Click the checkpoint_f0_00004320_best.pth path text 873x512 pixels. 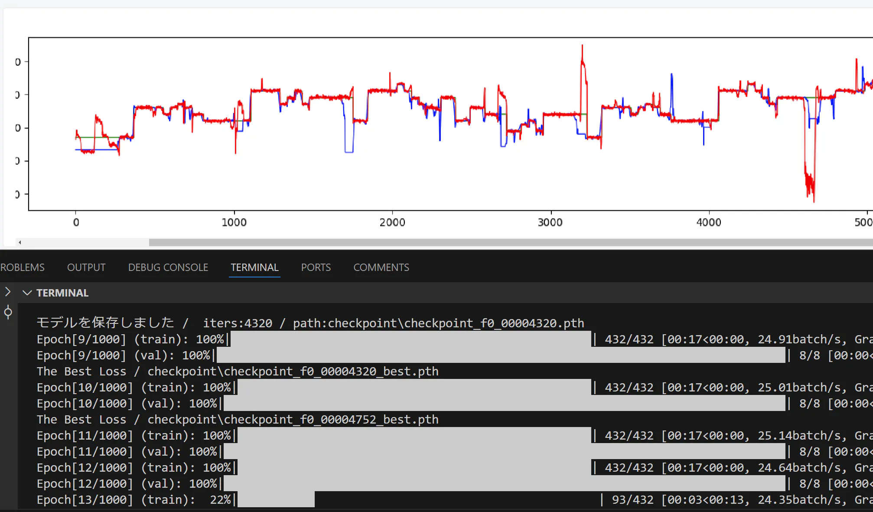click(x=293, y=372)
